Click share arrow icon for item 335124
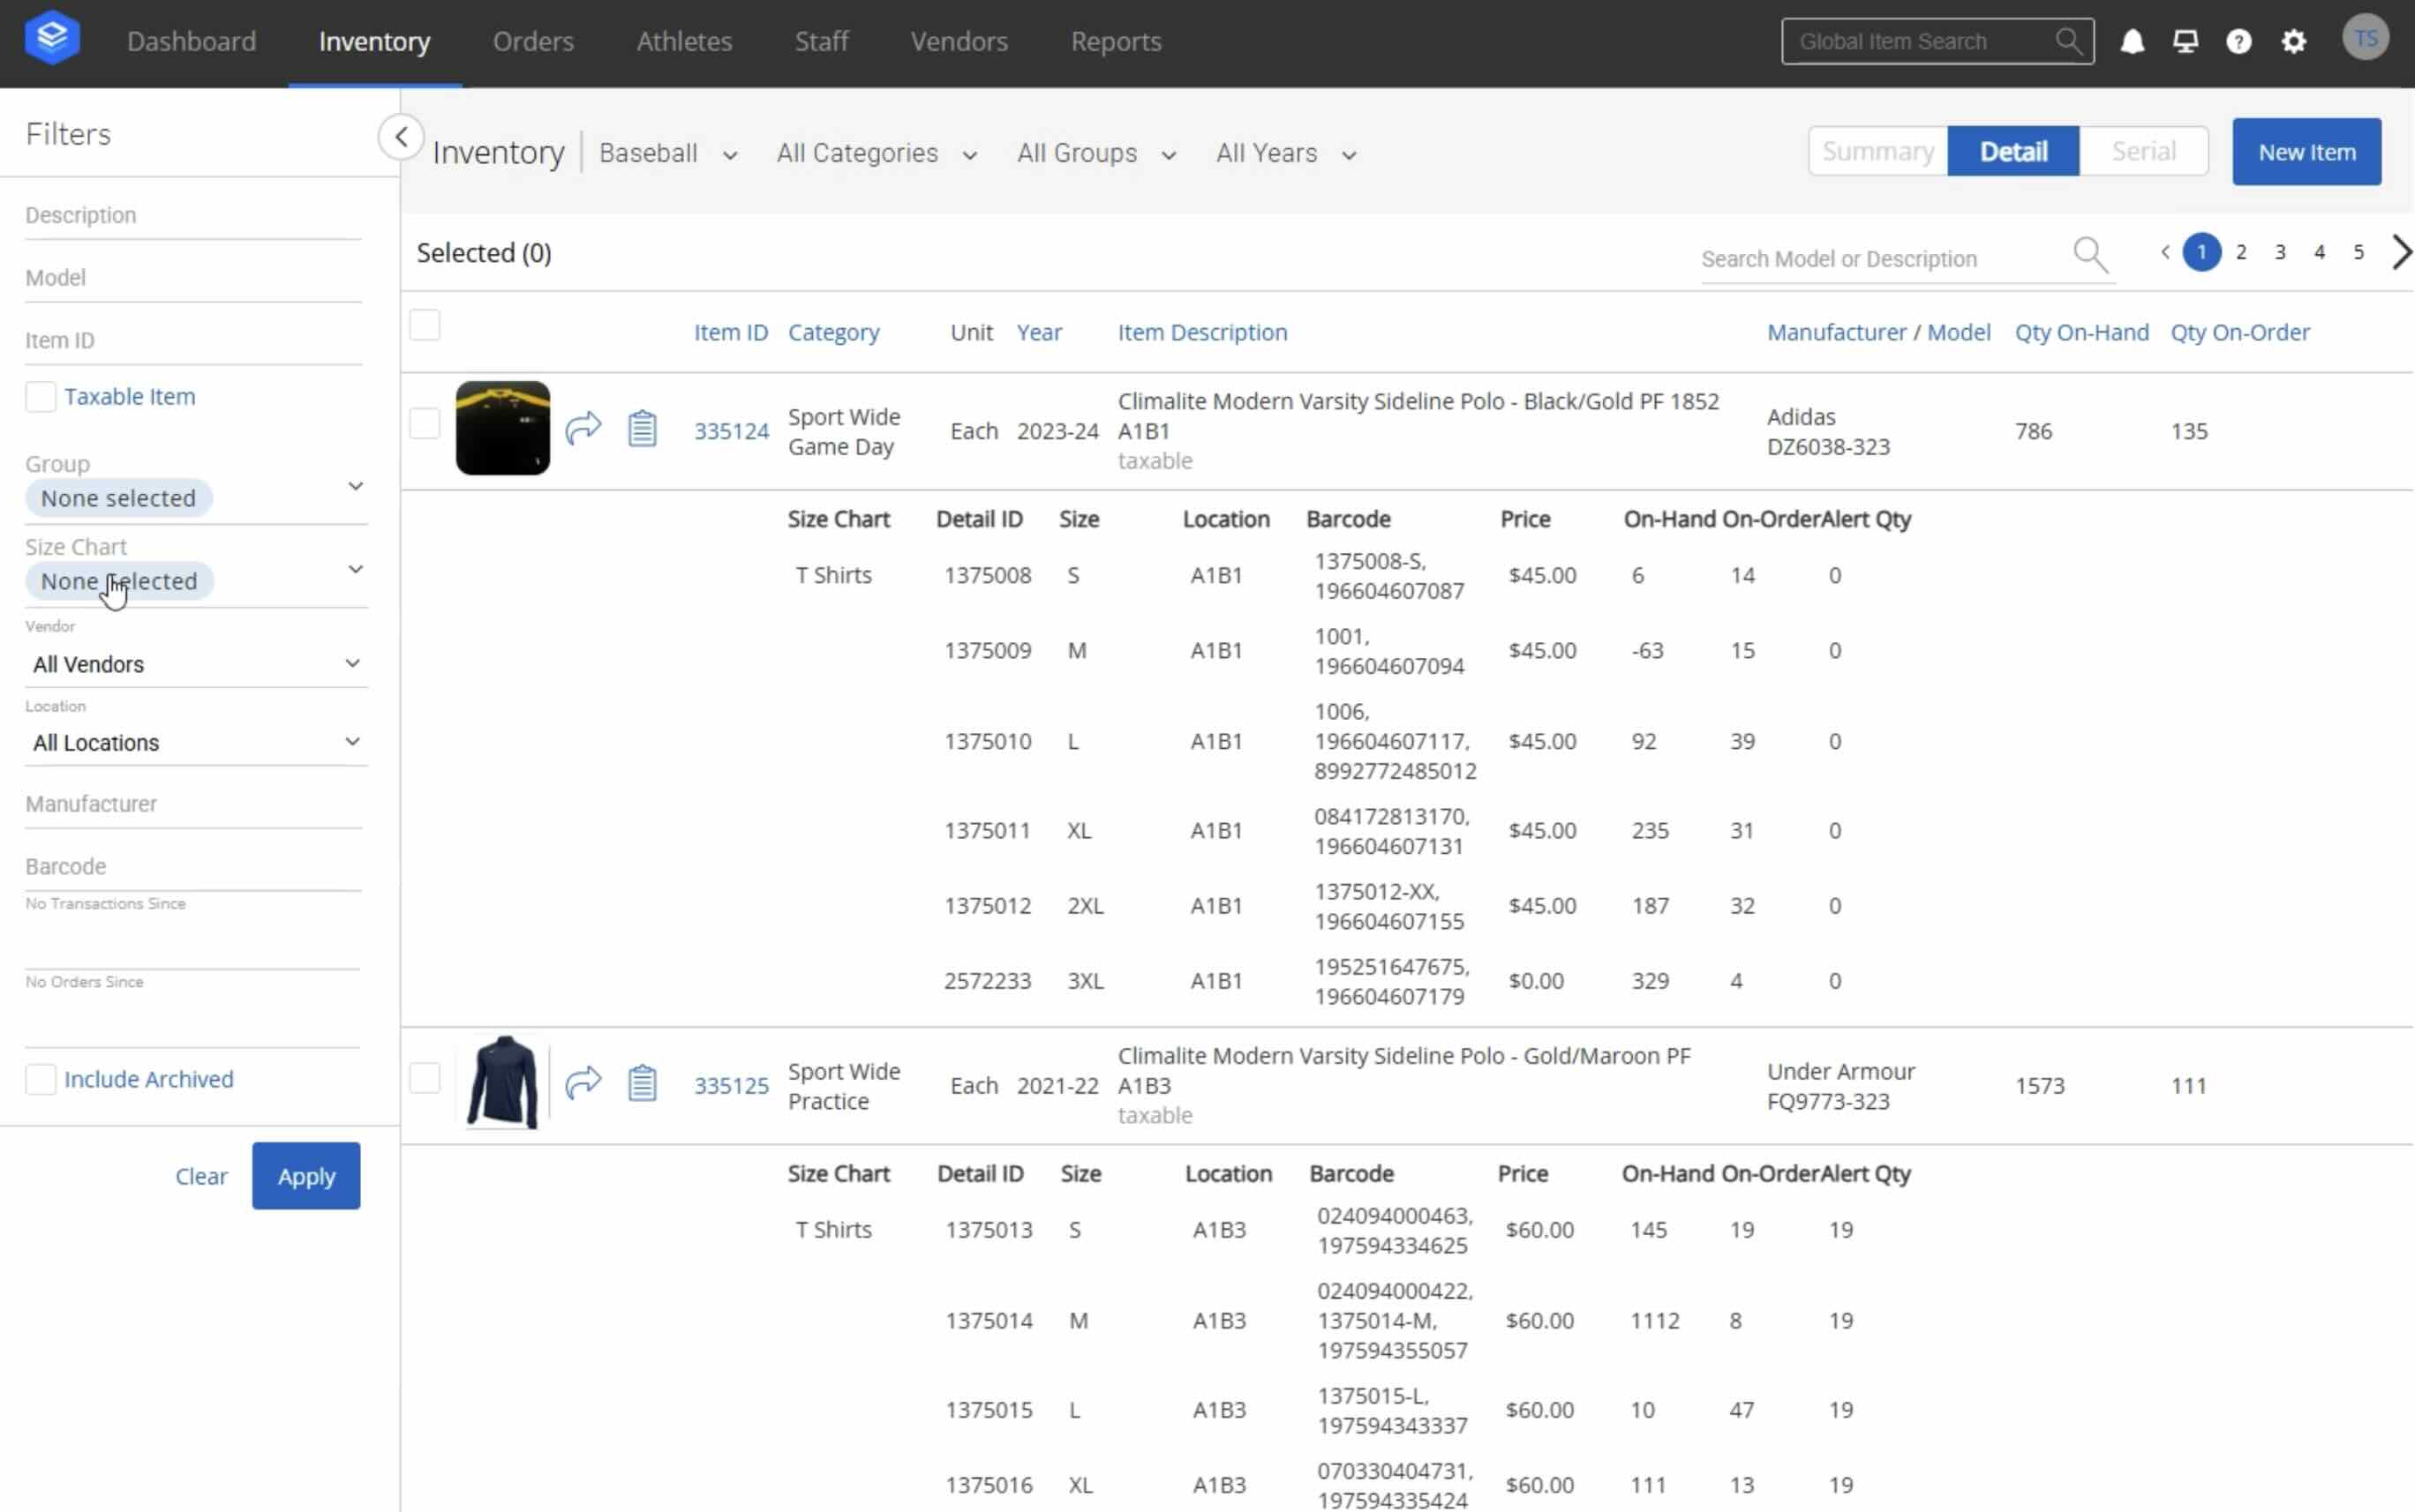This screenshot has height=1512, width=2415. click(583, 428)
